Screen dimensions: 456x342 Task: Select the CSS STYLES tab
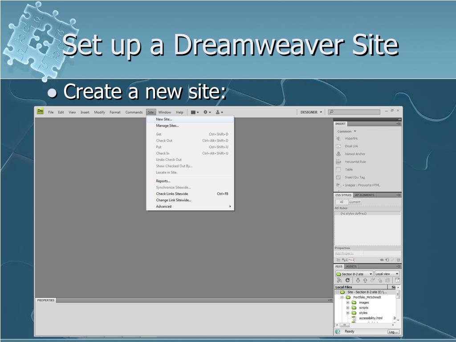point(343,195)
